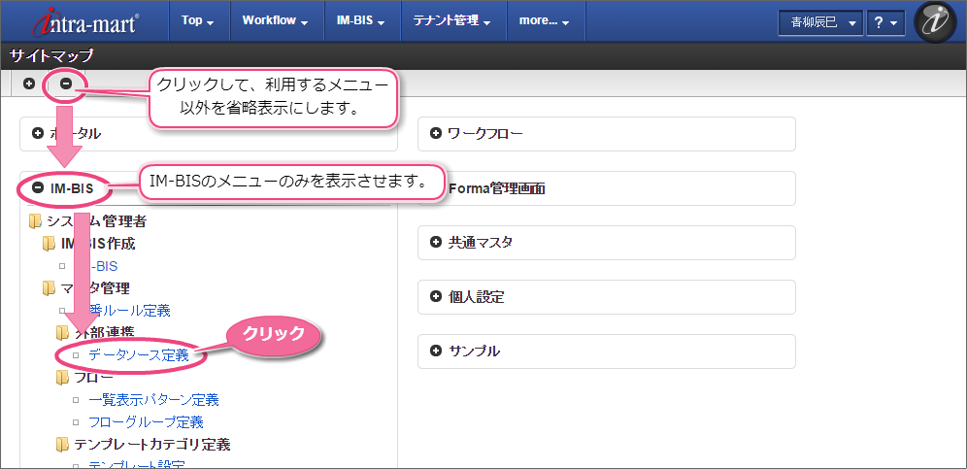Click the サイトマップ page title

click(51, 56)
